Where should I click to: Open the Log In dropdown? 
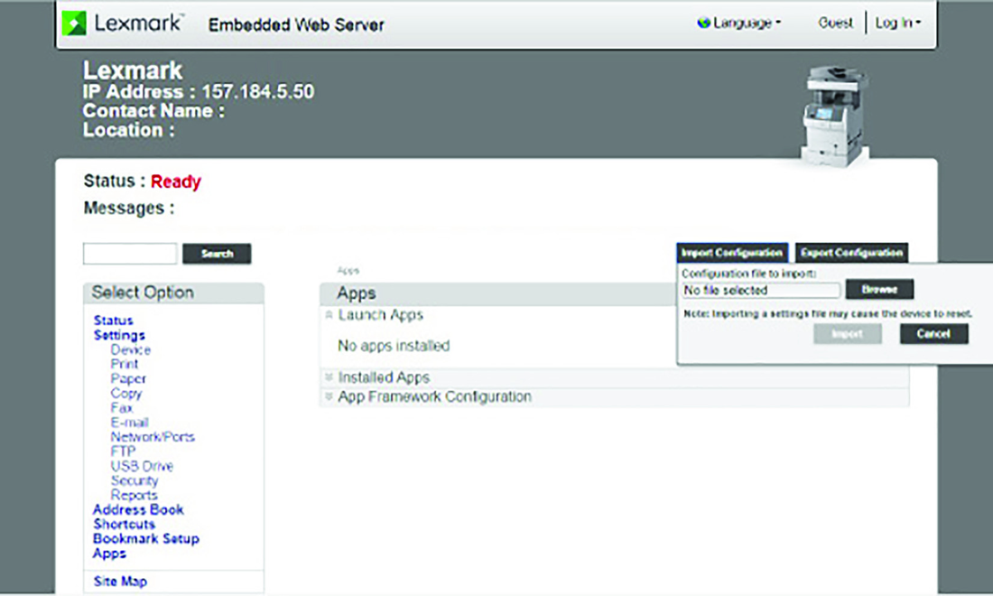898,23
